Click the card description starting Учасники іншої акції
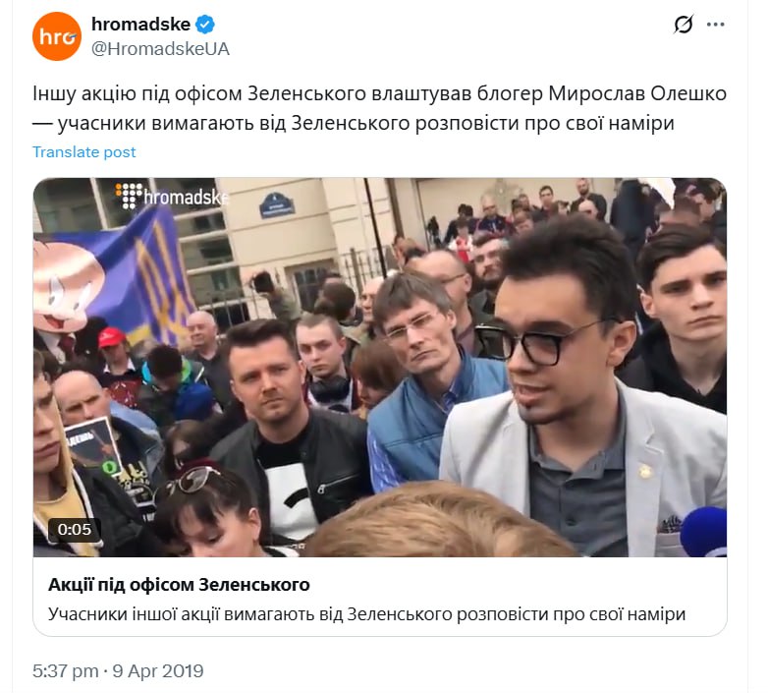The image size is (768, 693). pyautogui.click(x=366, y=613)
